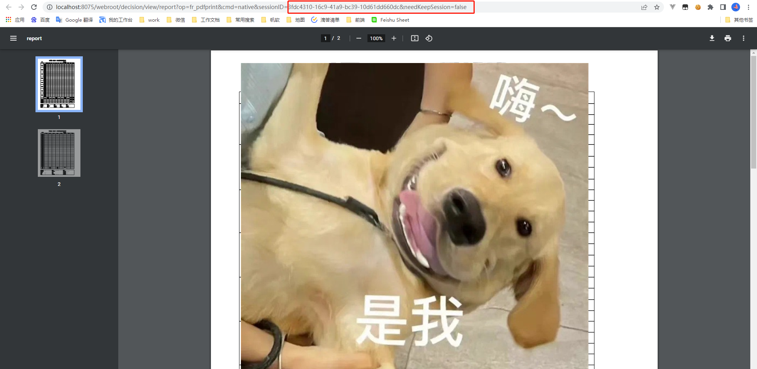This screenshot has height=369, width=757.
Task: Open the Google 翻译 bookmark
Action: pos(75,20)
